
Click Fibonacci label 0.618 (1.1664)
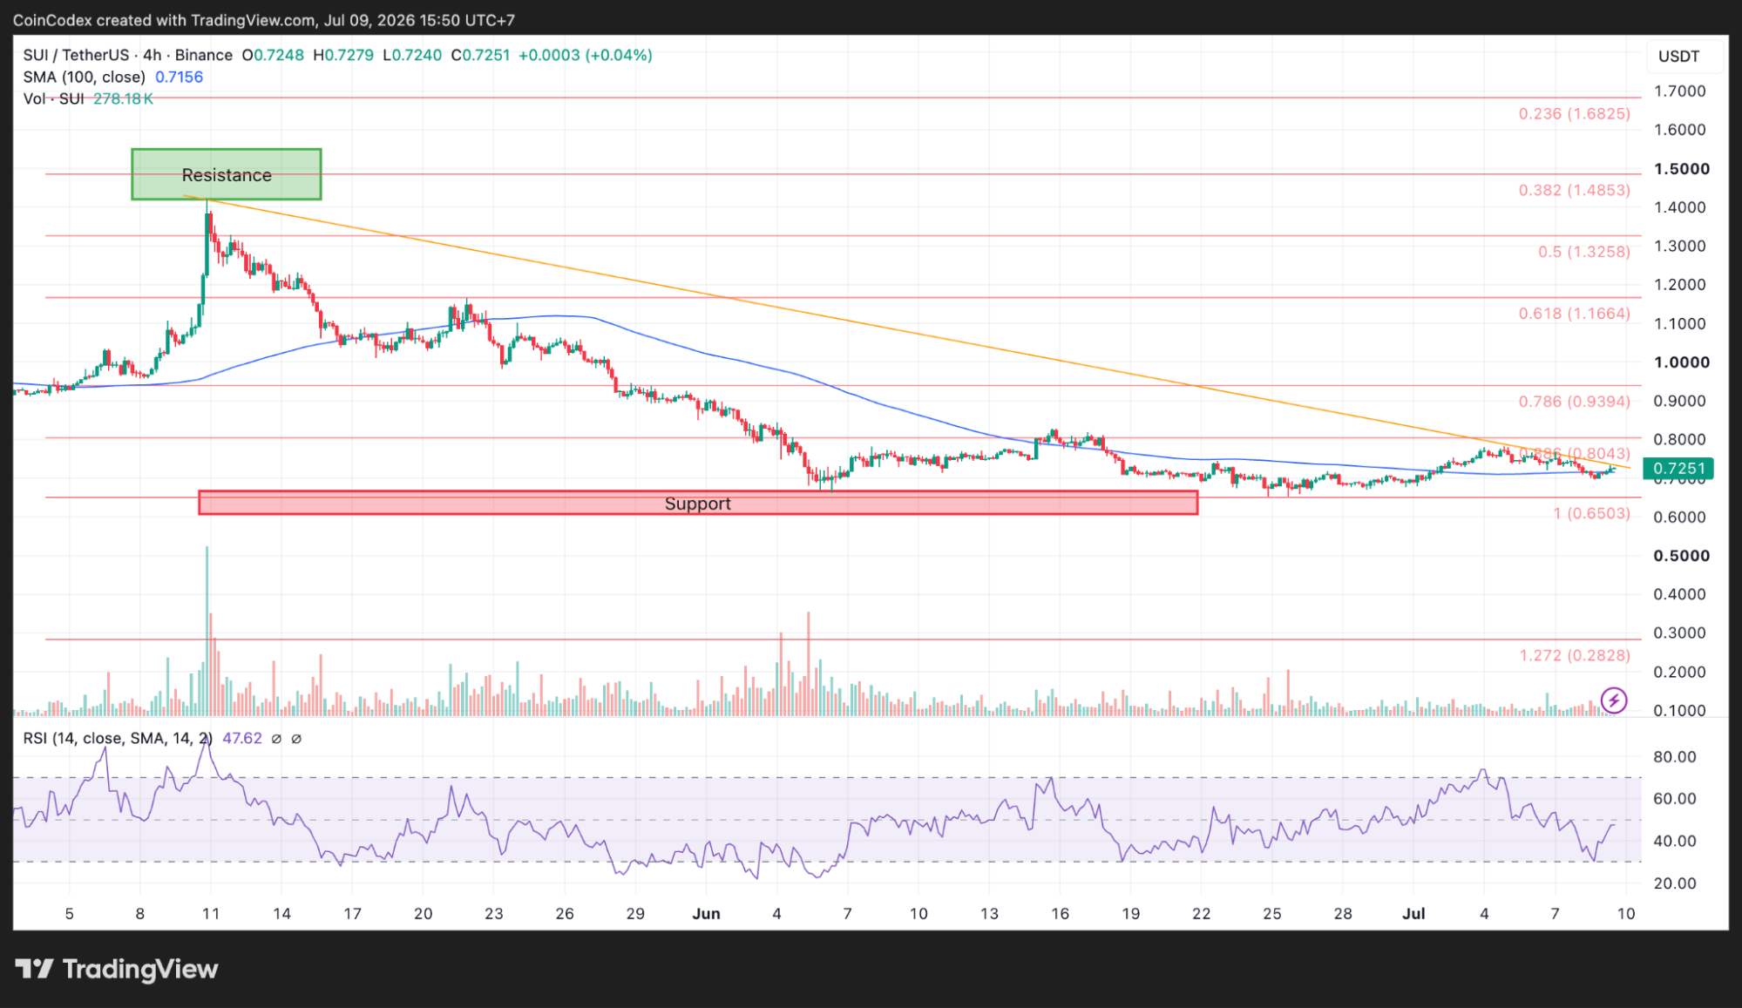click(x=1574, y=314)
